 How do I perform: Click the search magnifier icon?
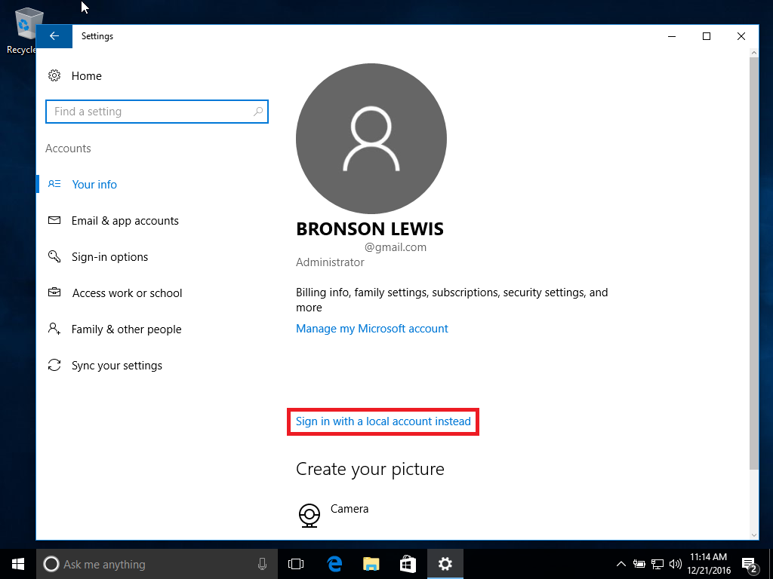click(x=258, y=112)
